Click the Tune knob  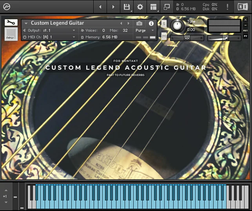pyautogui.click(x=177, y=25)
